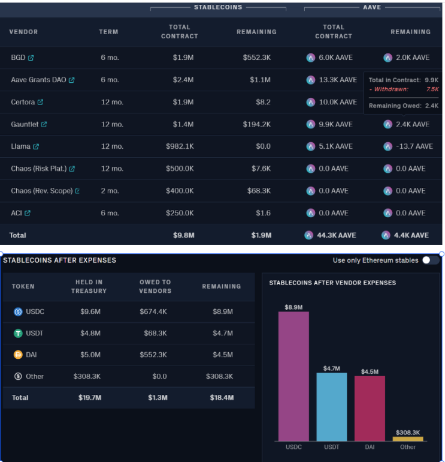
Task: Click the external link icon beside Aave Grants DAO
Action: pos(72,80)
